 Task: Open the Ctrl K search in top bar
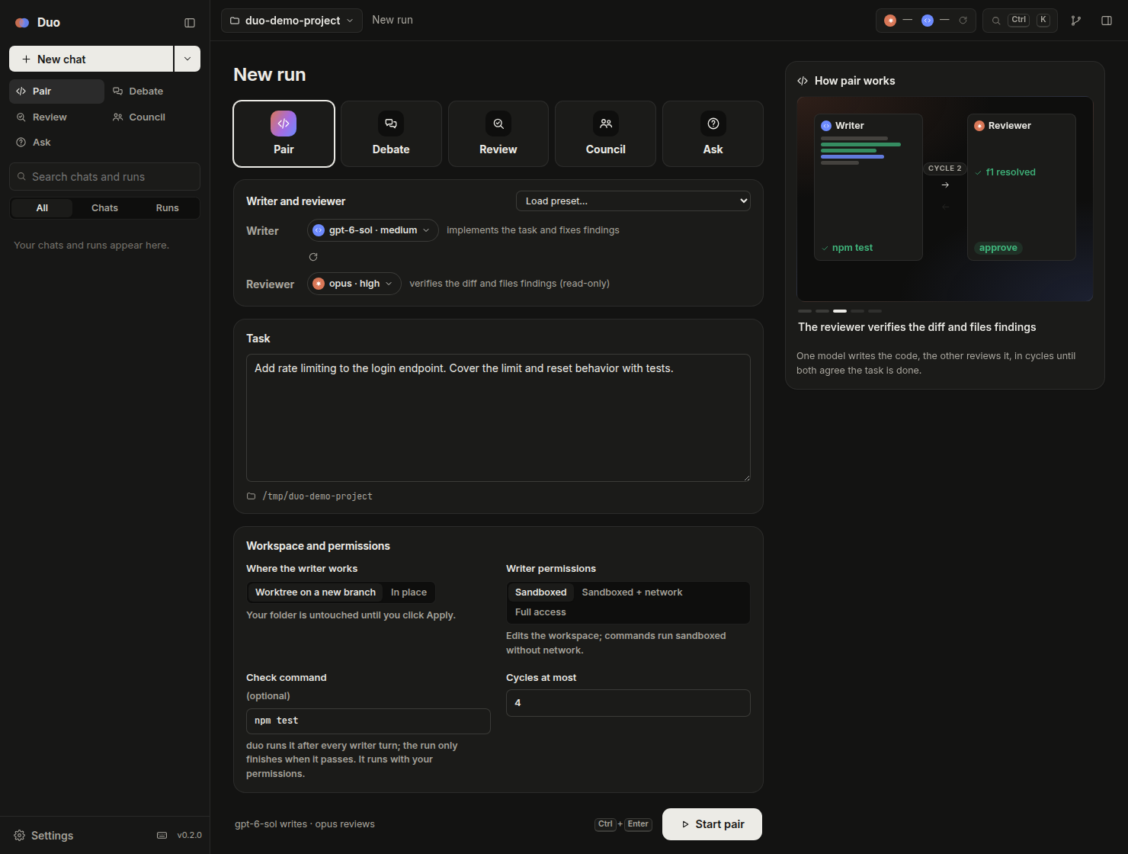coord(1020,21)
